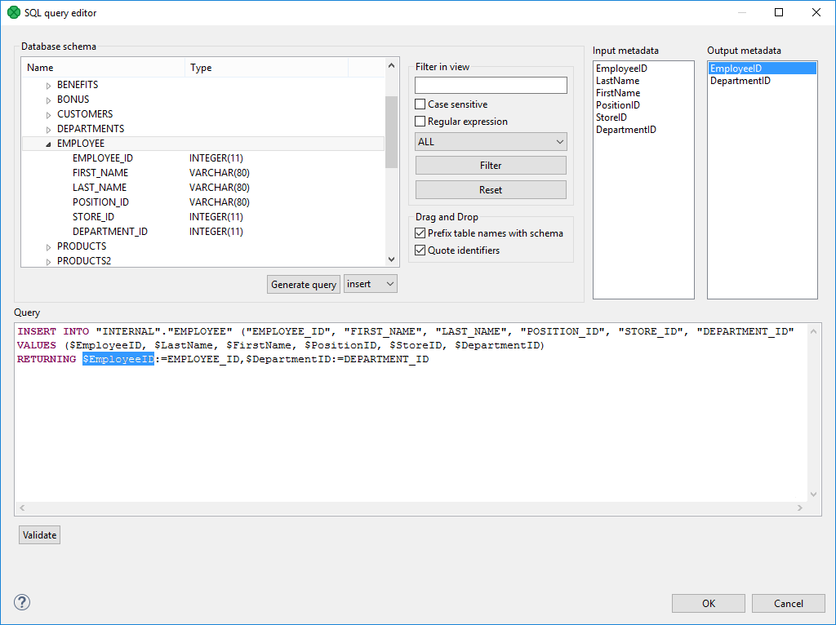Apply the Filter button
The height and width of the screenshot is (625, 836).
click(x=490, y=165)
